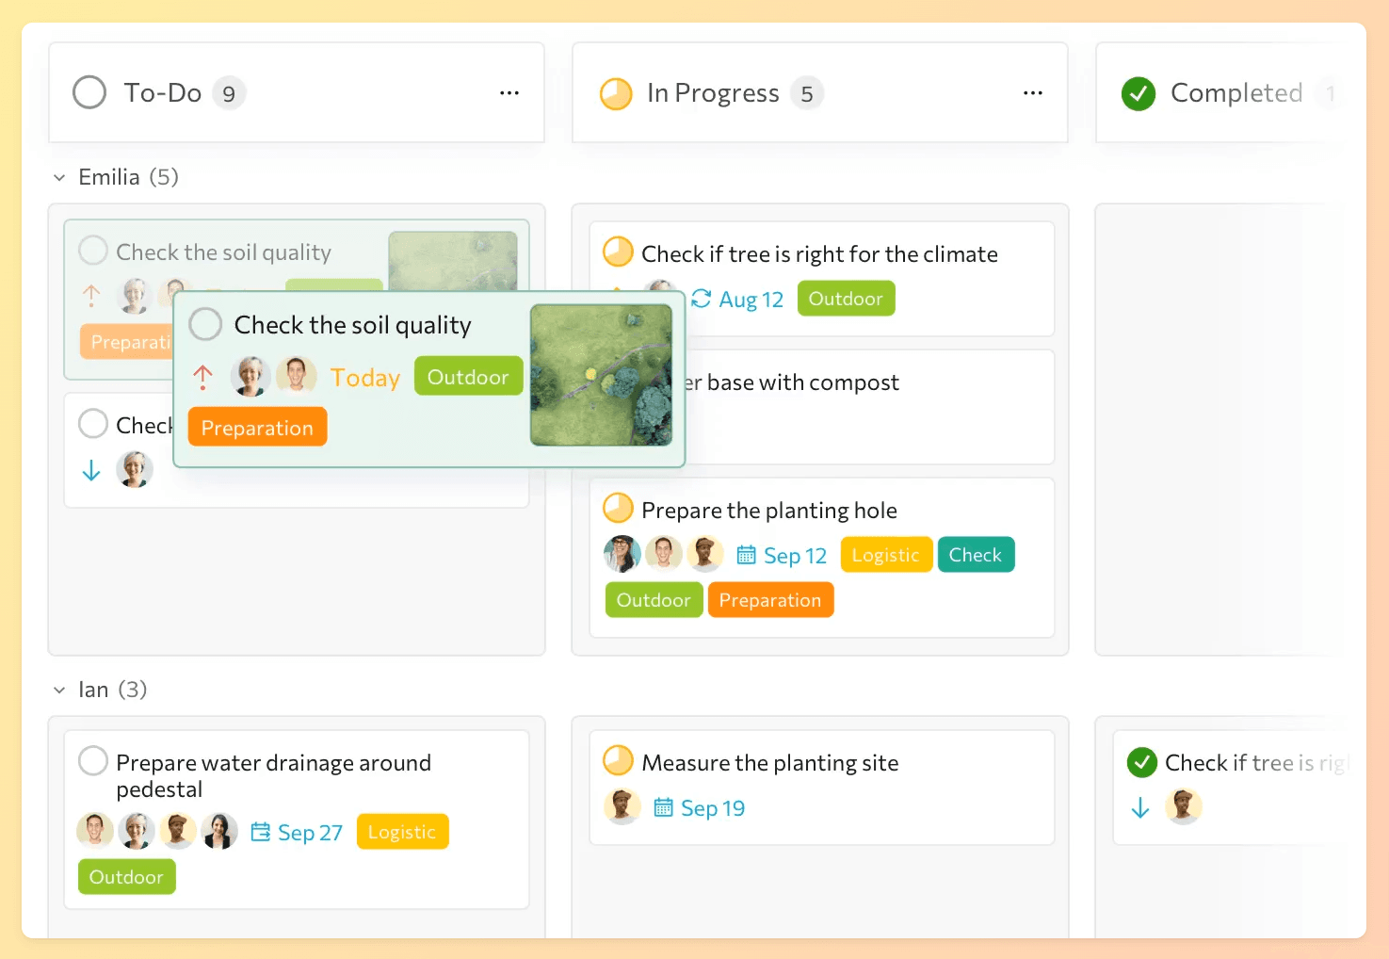Click the teal Check tag
Viewport: 1389px width, 959px height.
point(975,555)
